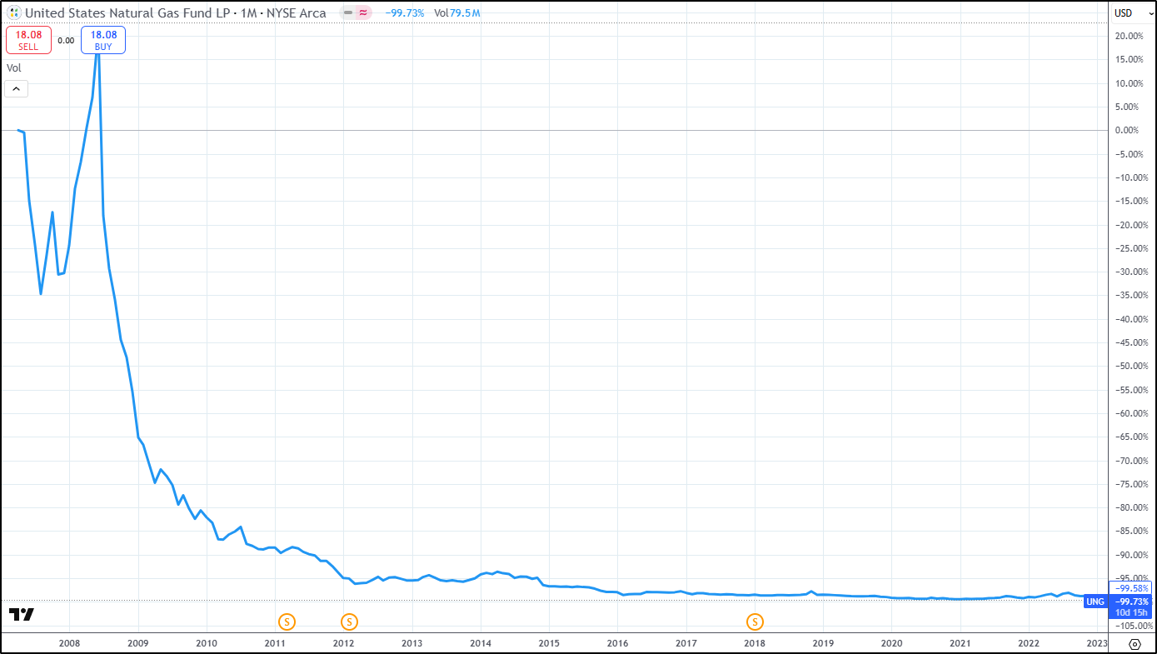Click the split marker near 2012
This screenshot has width=1157, height=654.
(350, 622)
